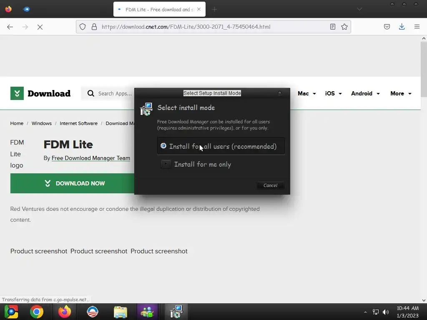Viewport: 427px width, 320px height.
Task: Bookmark this page with star icon
Action: click(x=344, y=27)
